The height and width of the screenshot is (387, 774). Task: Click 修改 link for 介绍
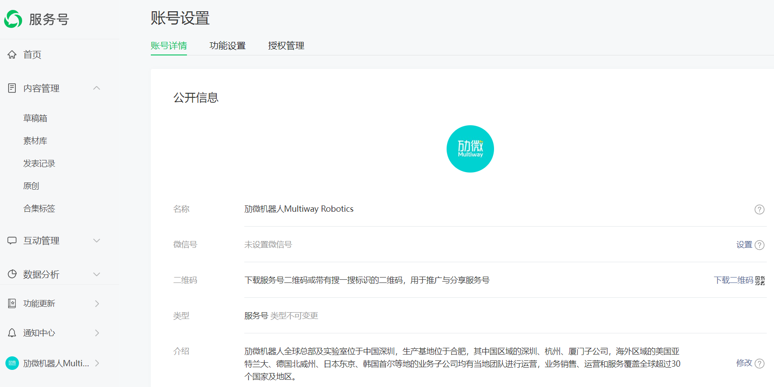click(744, 363)
